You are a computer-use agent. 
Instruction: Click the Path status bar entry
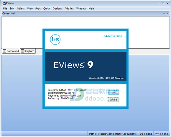[113, 134]
